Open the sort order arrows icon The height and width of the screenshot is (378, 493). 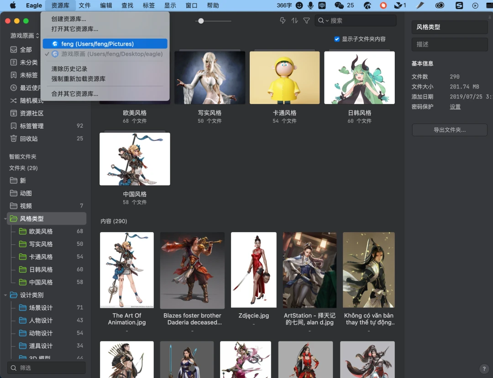coord(294,21)
